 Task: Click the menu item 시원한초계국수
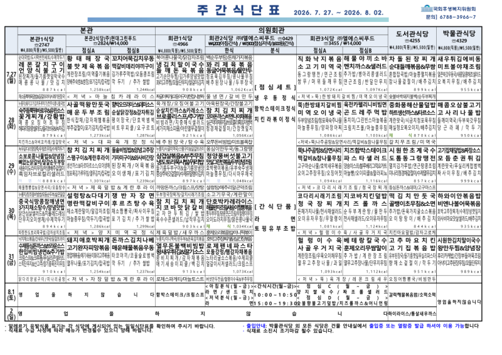[412, 150]
